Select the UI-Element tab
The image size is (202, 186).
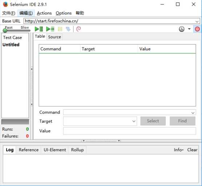55,150
